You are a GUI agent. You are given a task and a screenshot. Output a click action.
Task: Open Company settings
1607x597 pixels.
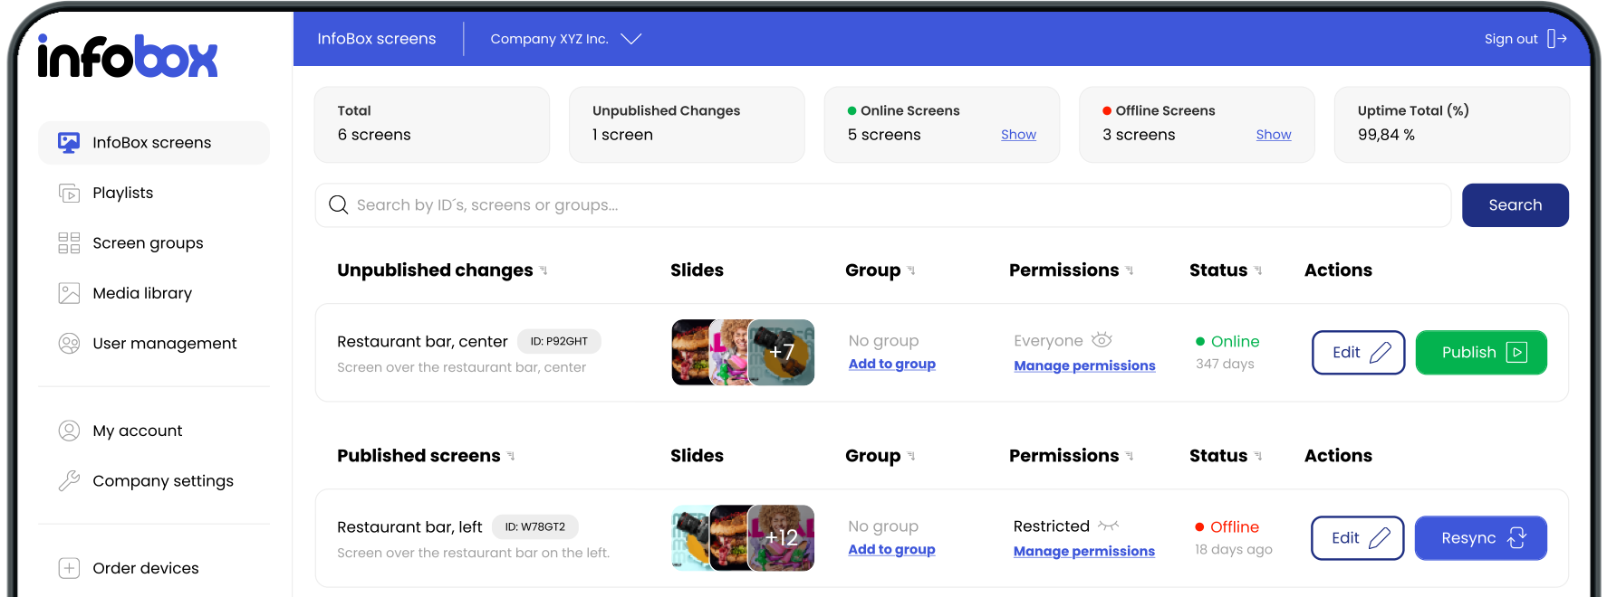point(163,481)
